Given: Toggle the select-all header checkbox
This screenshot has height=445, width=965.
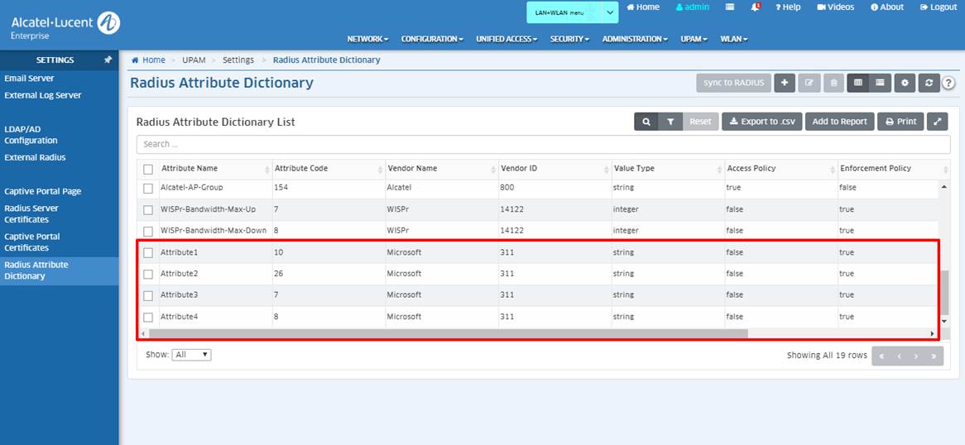Looking at the screenshot, I should coord(148,169).
